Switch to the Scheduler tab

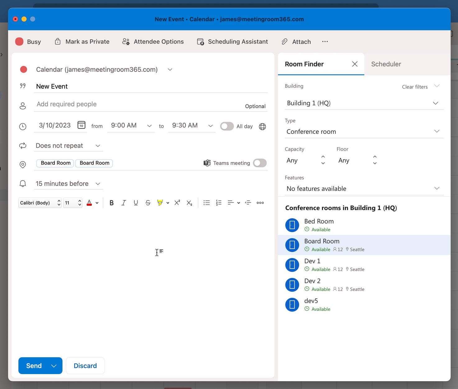click(x=386, y=64)
